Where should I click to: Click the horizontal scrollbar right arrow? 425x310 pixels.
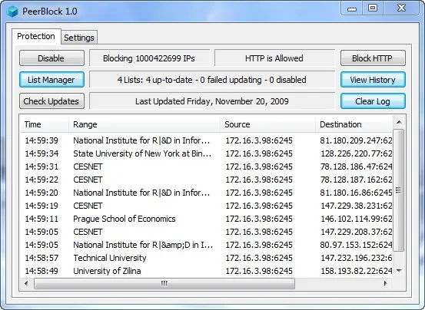[x=385, y=283]
